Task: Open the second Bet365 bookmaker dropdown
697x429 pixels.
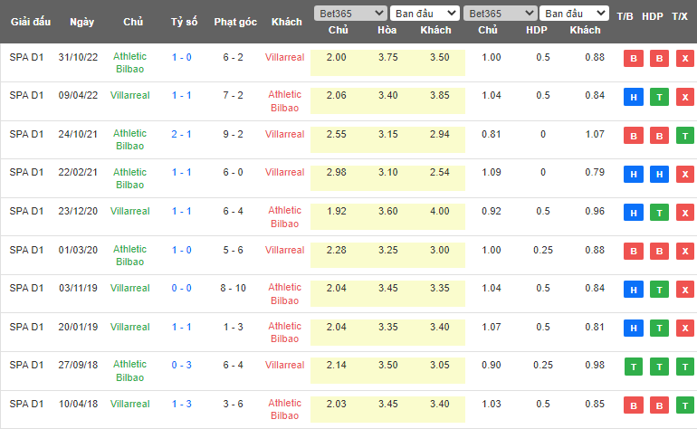Action: coord(500,14)
